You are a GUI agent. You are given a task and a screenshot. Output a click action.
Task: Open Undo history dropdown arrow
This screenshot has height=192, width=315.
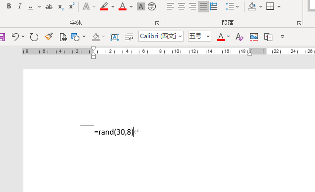click(23, 36)
